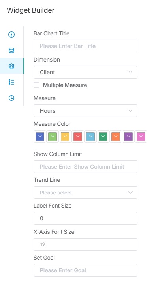The image size is (154, 283).
Task: Select the X-Axis Font Size field
Action: coord(85,244)
